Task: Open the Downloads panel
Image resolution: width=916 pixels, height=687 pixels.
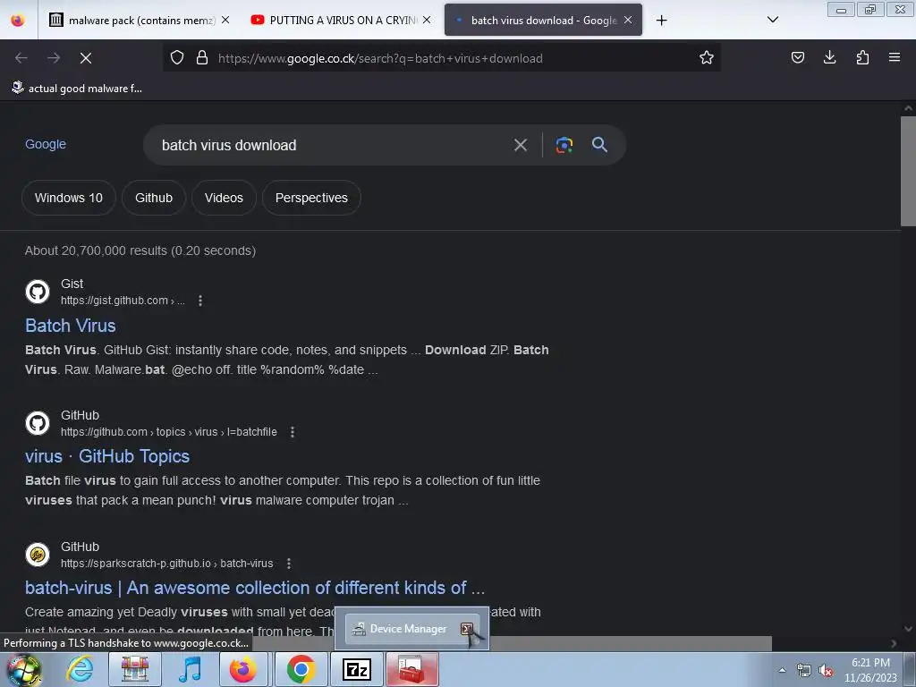Action: [x=829, y=57]
